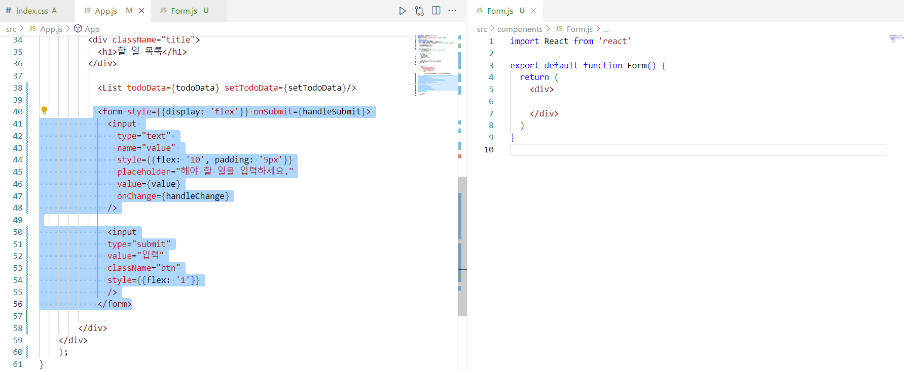Run the code with play icon
Image resolution: width=904 pixels, height=372 pixels.
tap(403, 11)
